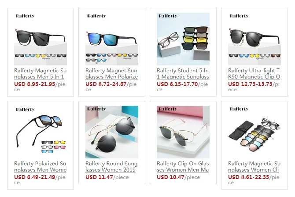The height and width of the screenshot is (197, 295).
Task: Click the black square sunglasses product image
Action: coord(41,39)
